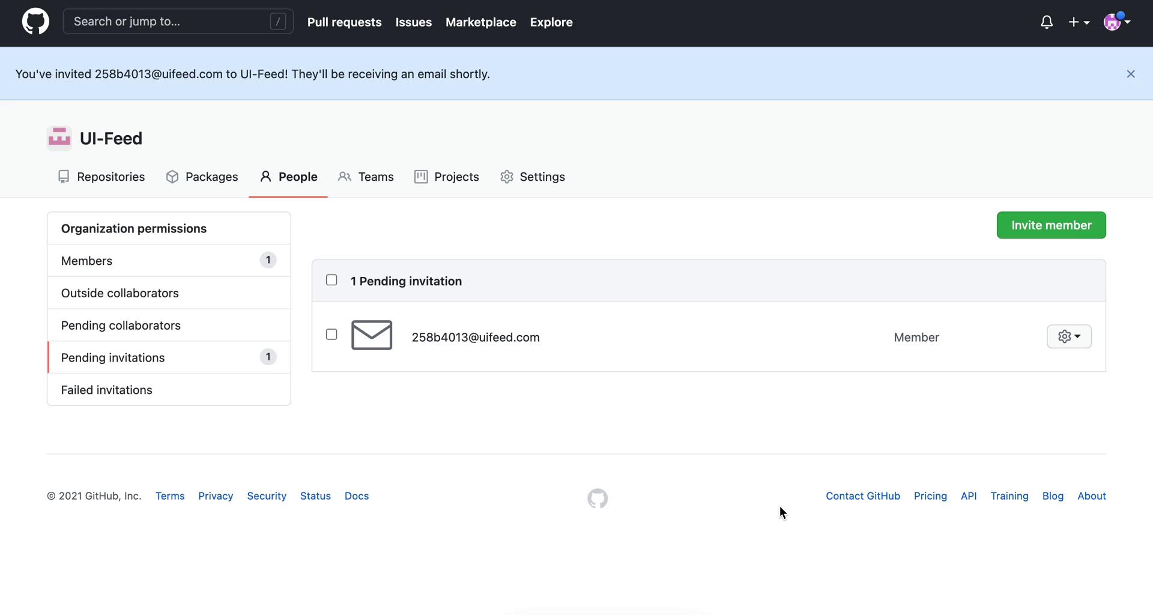Open the Packages tab
1153x615 pixels.
tap(202, 177)
